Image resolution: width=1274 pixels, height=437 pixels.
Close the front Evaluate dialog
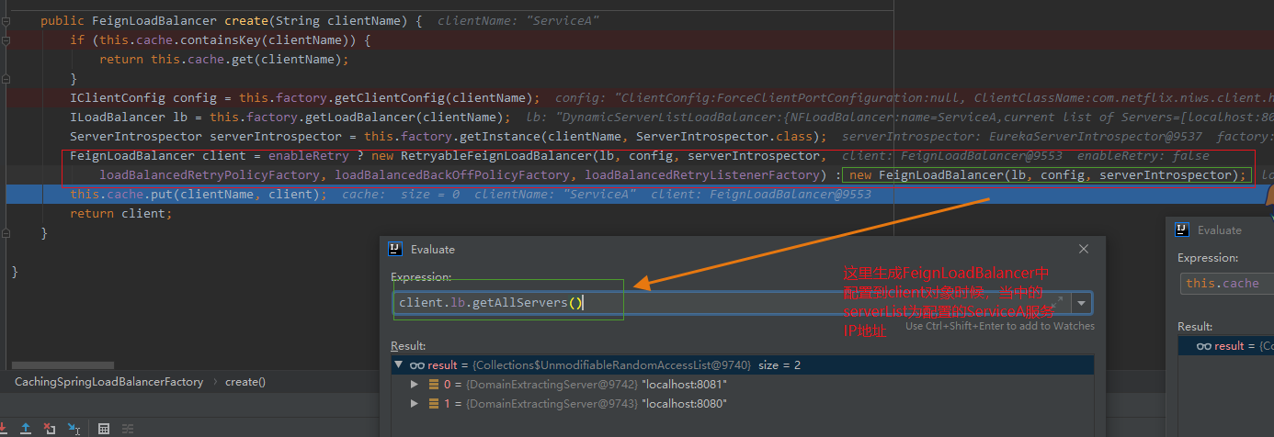pyautogui.click(x=1085, y=249)
